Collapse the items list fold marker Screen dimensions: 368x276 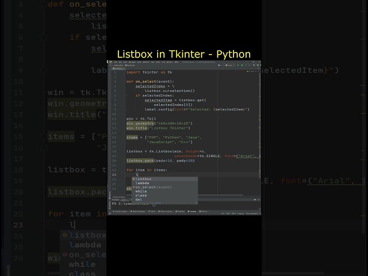click(x=125, y=137)
